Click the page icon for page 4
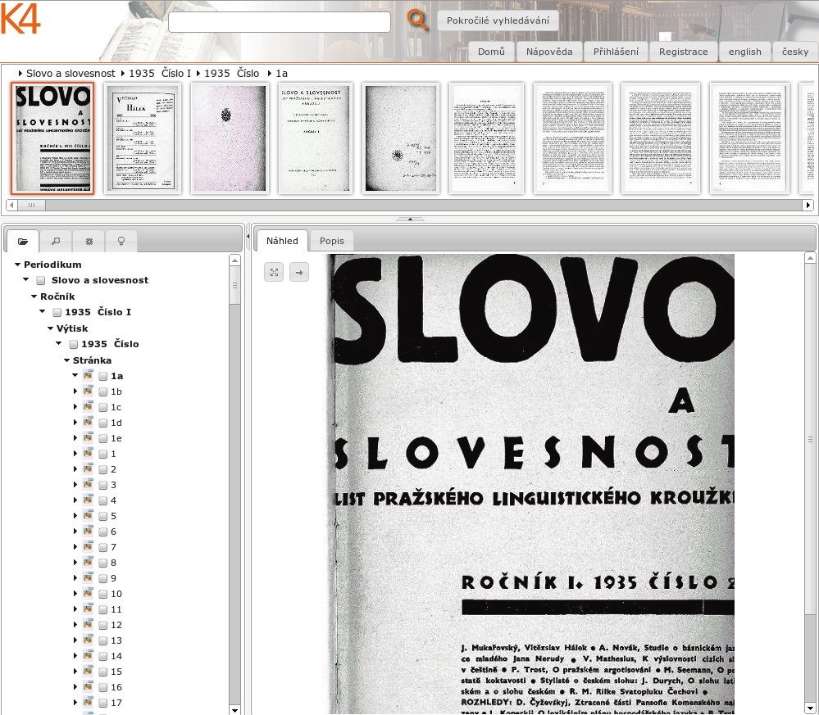The height and width of the screenshot is (715, 819). [x=89, y=500]
